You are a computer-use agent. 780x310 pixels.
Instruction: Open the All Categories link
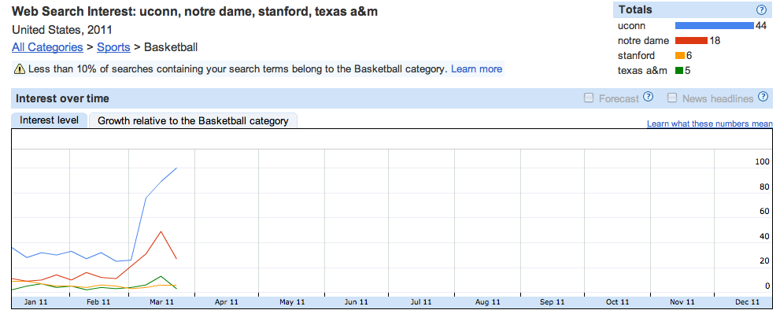click(x=47, y=47)
